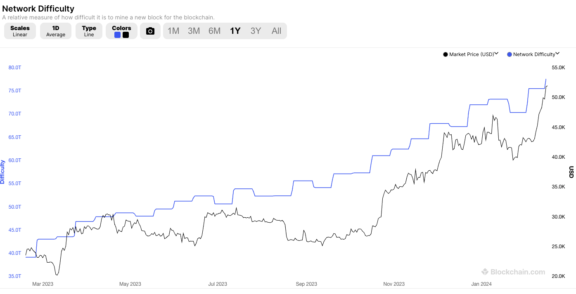Open the Colors picker button
The width and height of the screenshot is (576, 294).
pyautogui.click(x=121, y=31)
